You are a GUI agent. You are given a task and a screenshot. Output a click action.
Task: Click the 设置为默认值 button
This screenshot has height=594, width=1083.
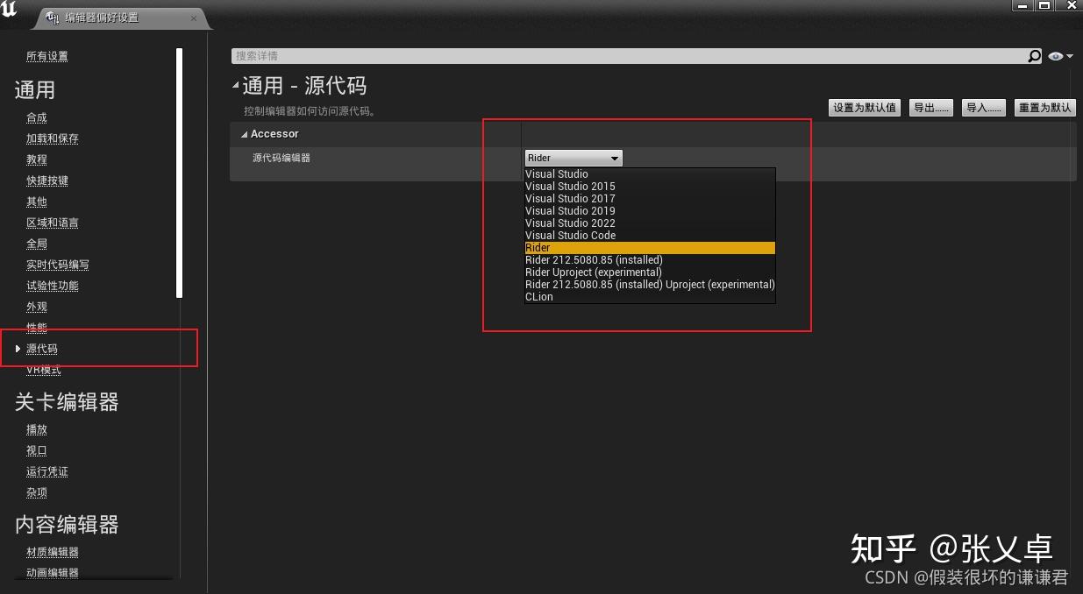point(865,108)
